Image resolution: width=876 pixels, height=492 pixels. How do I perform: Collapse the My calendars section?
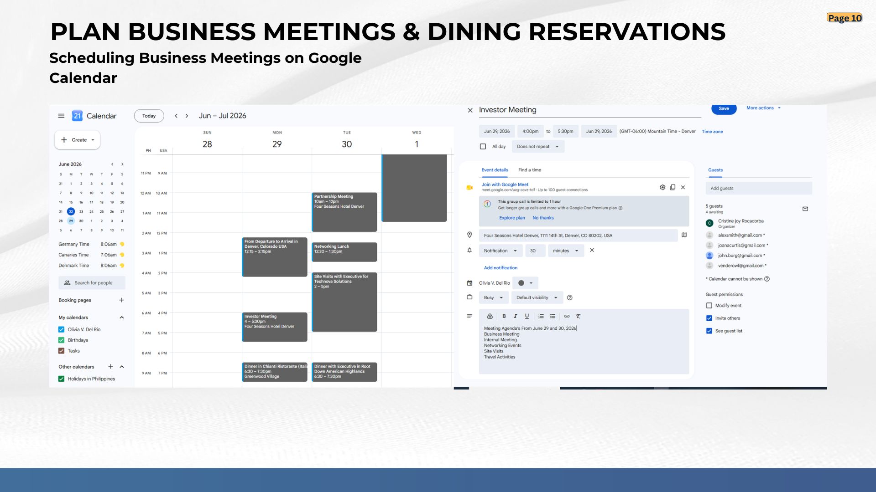click(x=122, y=318)
